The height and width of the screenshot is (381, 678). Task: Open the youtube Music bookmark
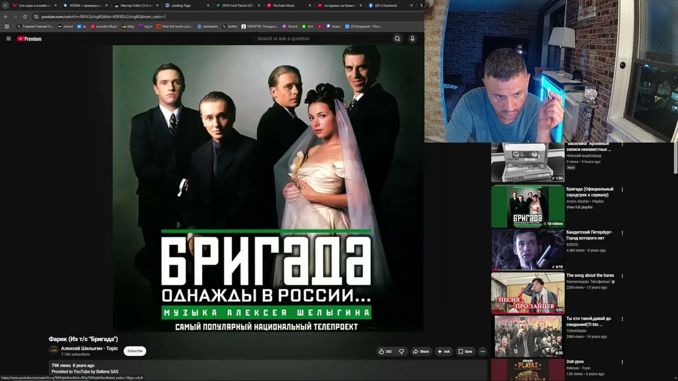coord(104,26)
